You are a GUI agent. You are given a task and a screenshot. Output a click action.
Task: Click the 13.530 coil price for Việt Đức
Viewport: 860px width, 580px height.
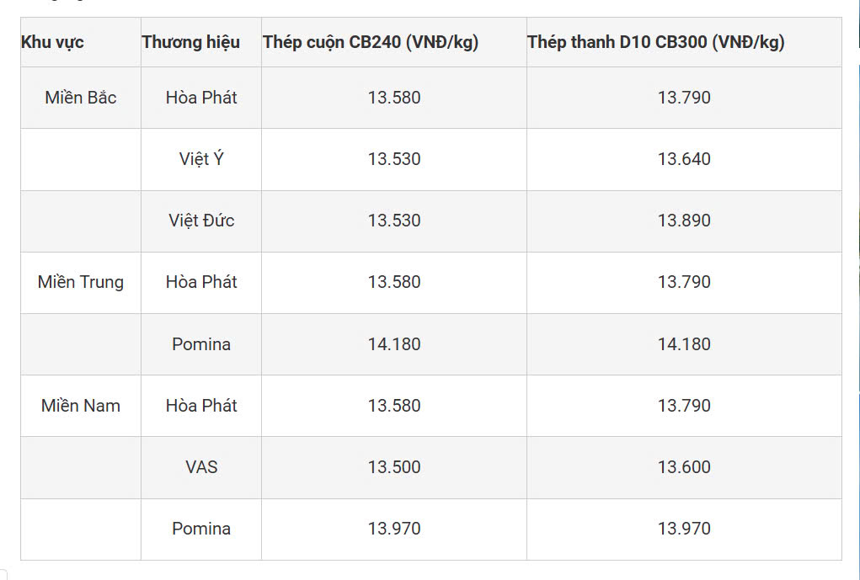pyautogui.click(x=394, y=221)
